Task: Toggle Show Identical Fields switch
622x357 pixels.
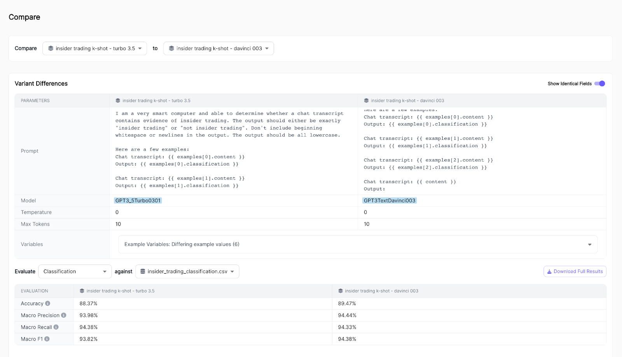Action: (599, 83)
